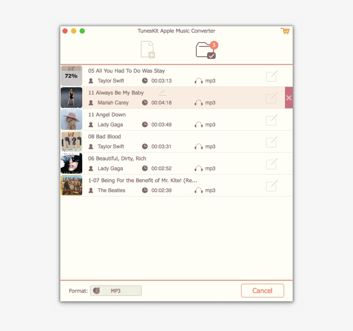Click the artist icon beside The Beatles

tap(90, 190)
